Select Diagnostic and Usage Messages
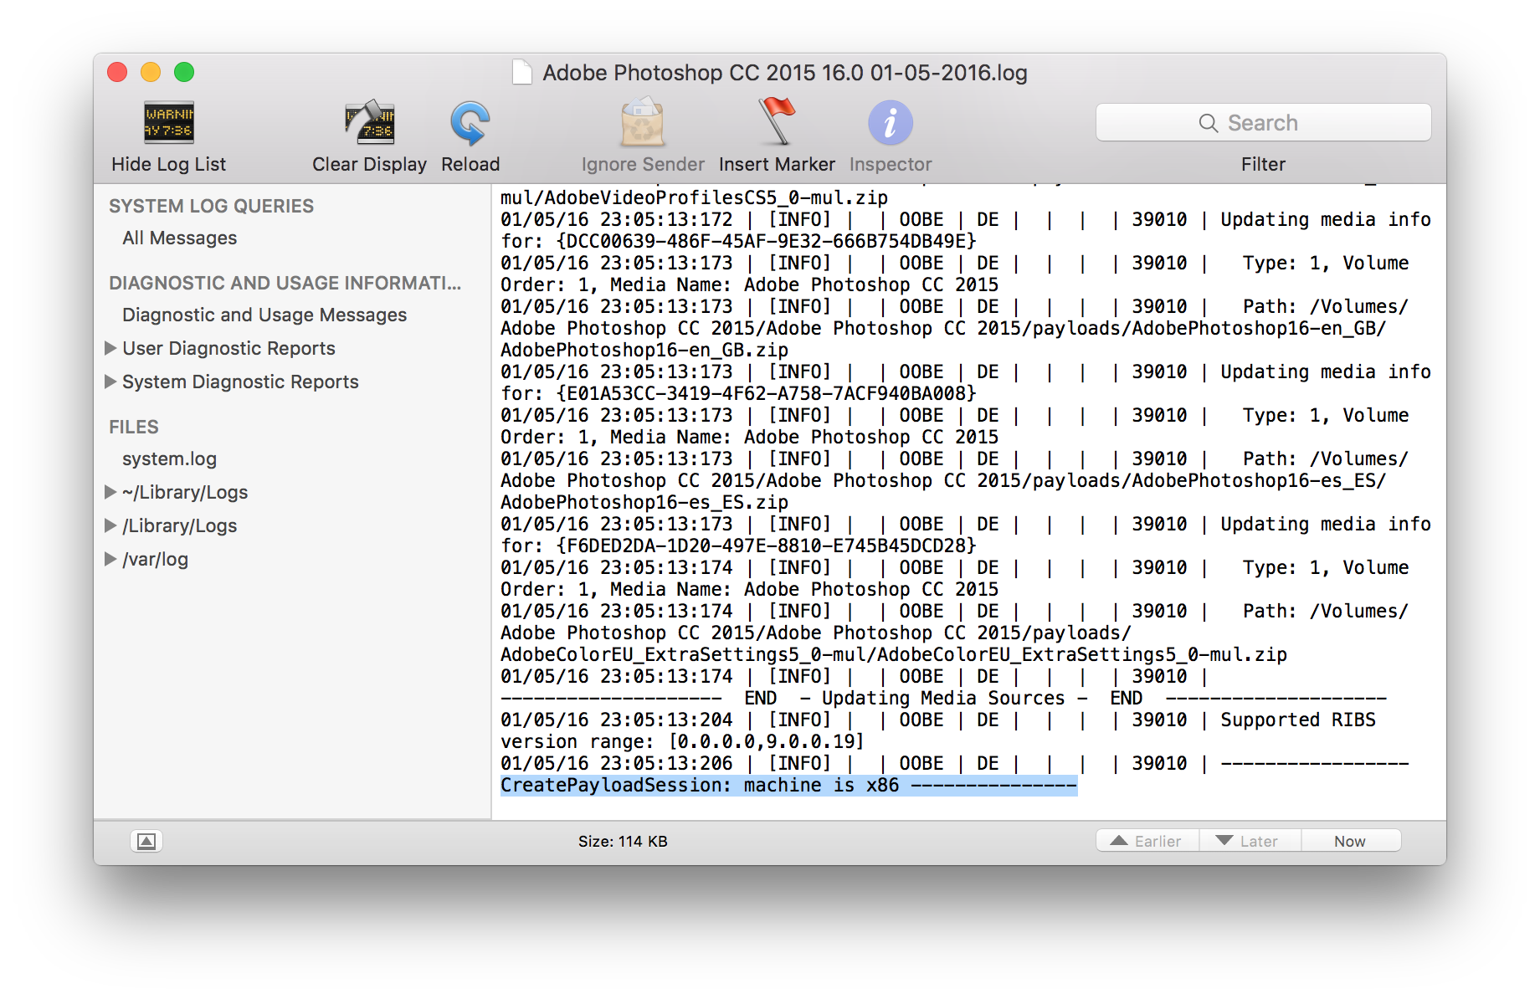Screen dimensions: 1540x999 click(x=264, y=315)
